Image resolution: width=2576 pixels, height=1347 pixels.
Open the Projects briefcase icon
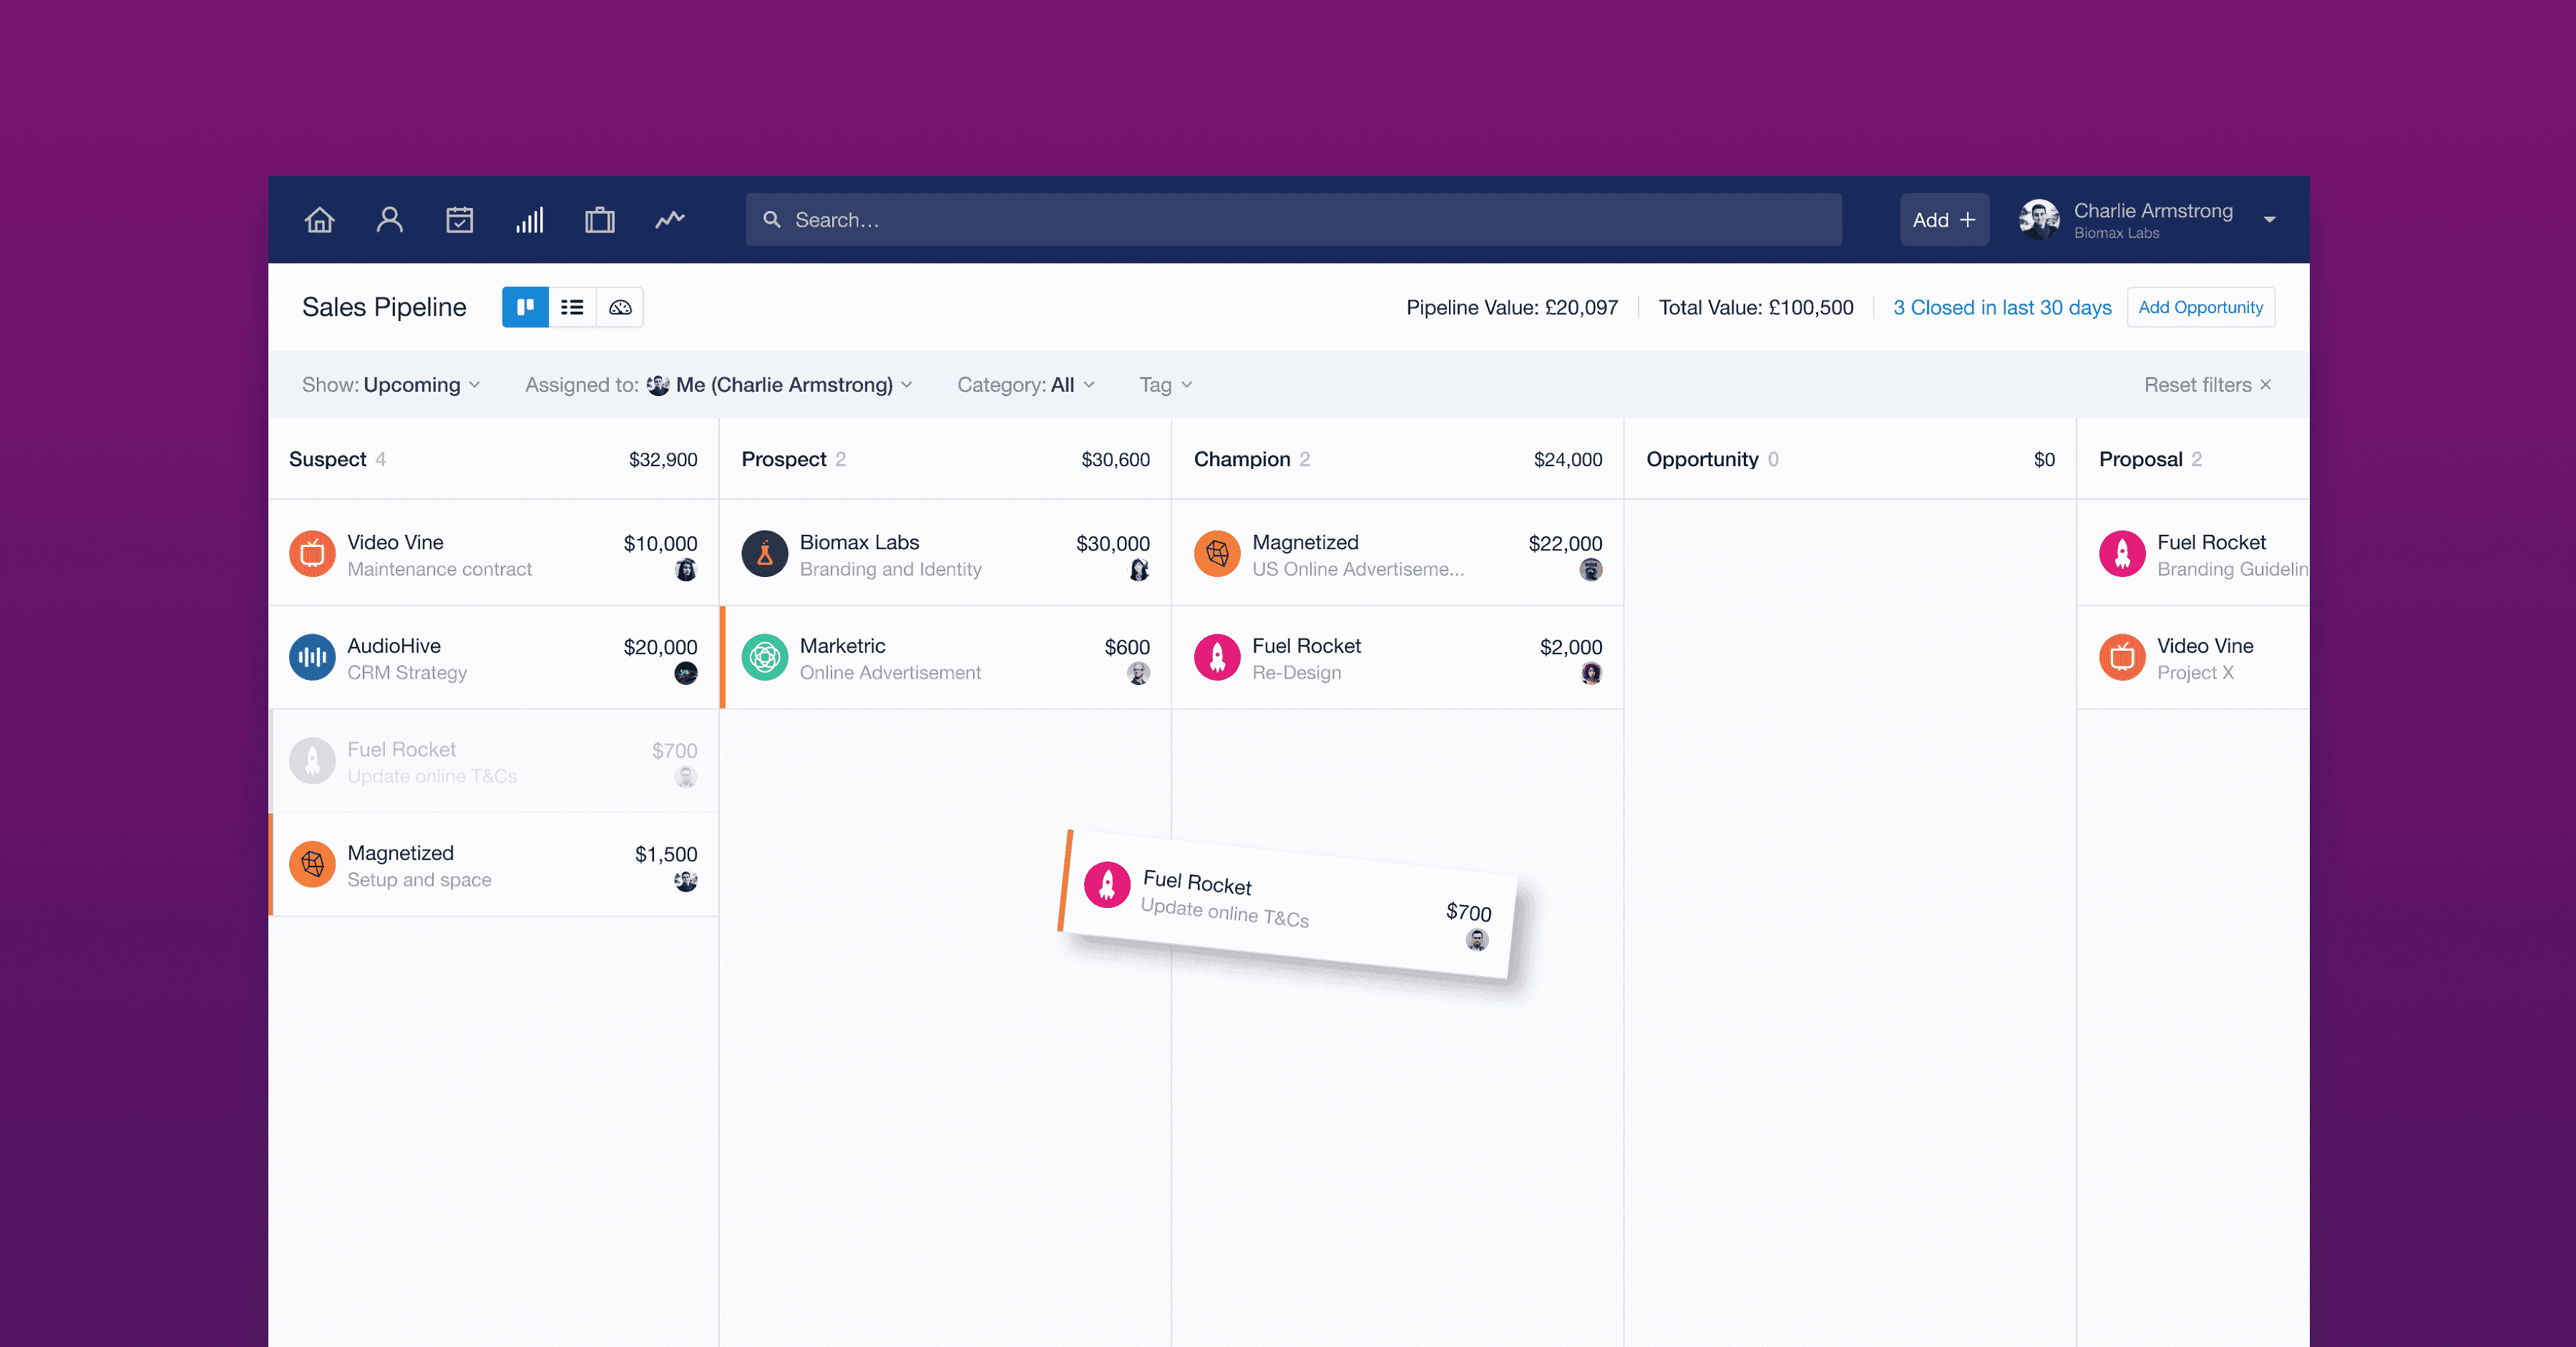[599, 219]
